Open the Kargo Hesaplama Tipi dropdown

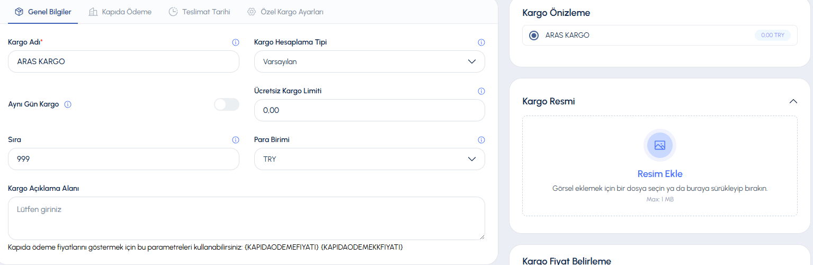[370, 61]
